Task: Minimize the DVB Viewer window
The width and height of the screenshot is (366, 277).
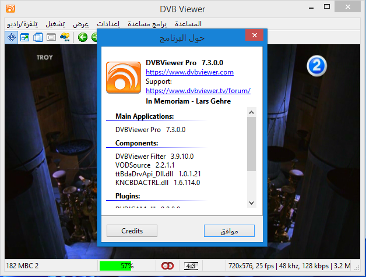Action: 311,8
